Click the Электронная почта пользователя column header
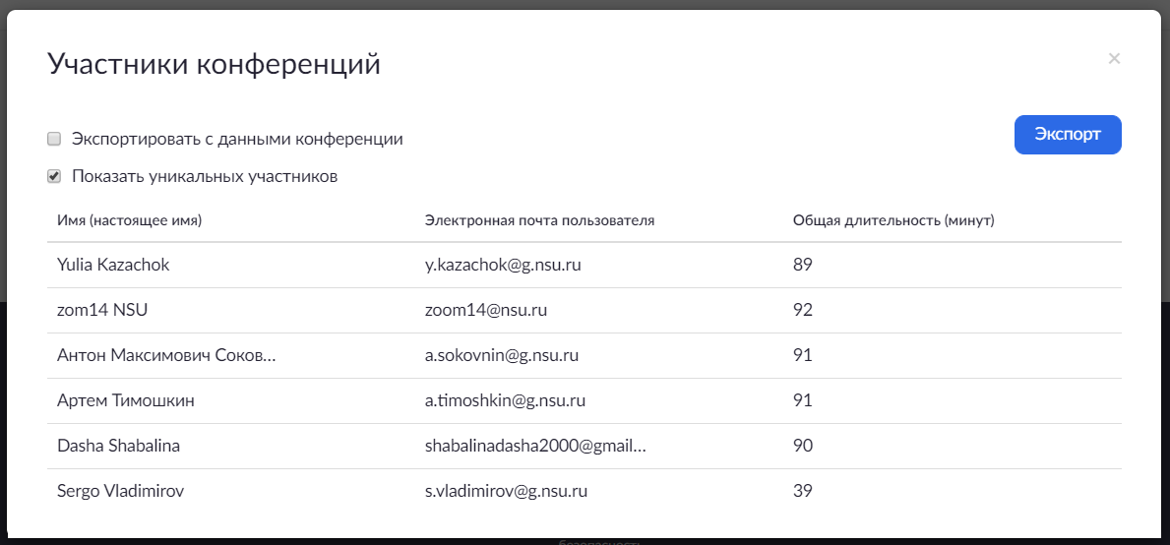This screenshot has height=545, width=1170. [x=539, y=220]
